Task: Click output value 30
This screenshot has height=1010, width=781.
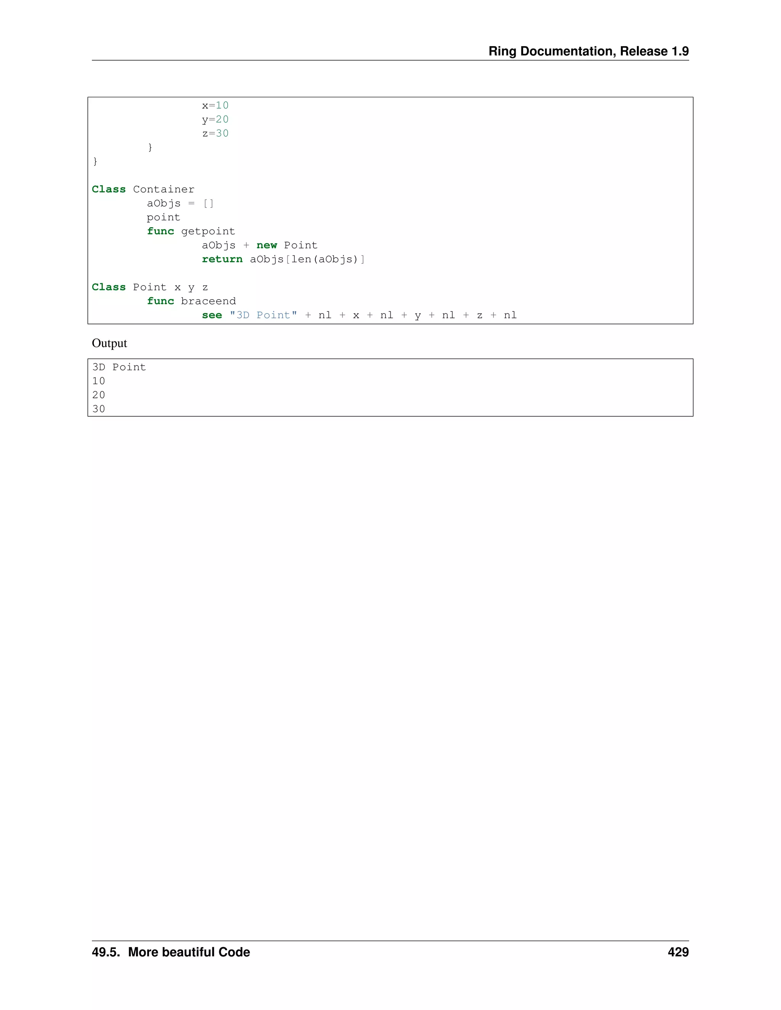Action: 98,409
